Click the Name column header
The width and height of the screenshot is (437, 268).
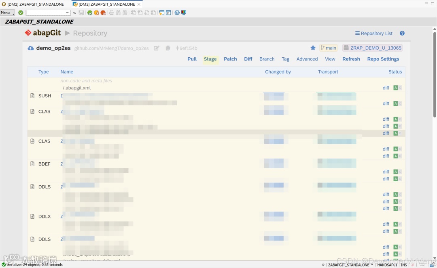(x=67, y=72)
